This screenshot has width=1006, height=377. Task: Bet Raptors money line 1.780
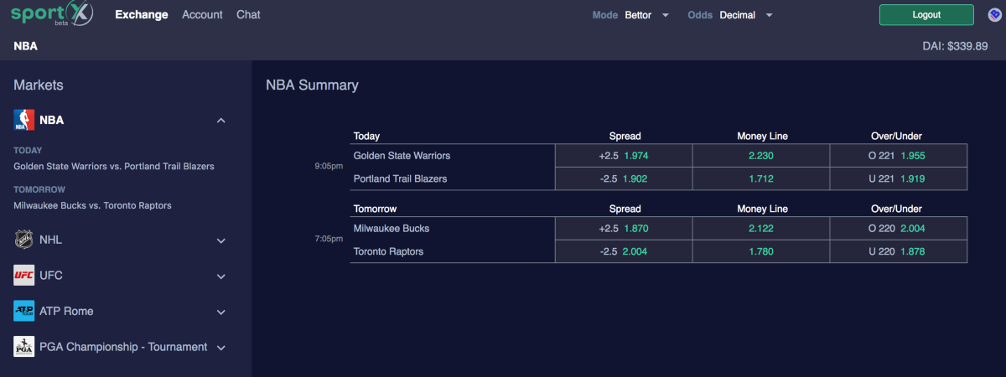point(761,251)
